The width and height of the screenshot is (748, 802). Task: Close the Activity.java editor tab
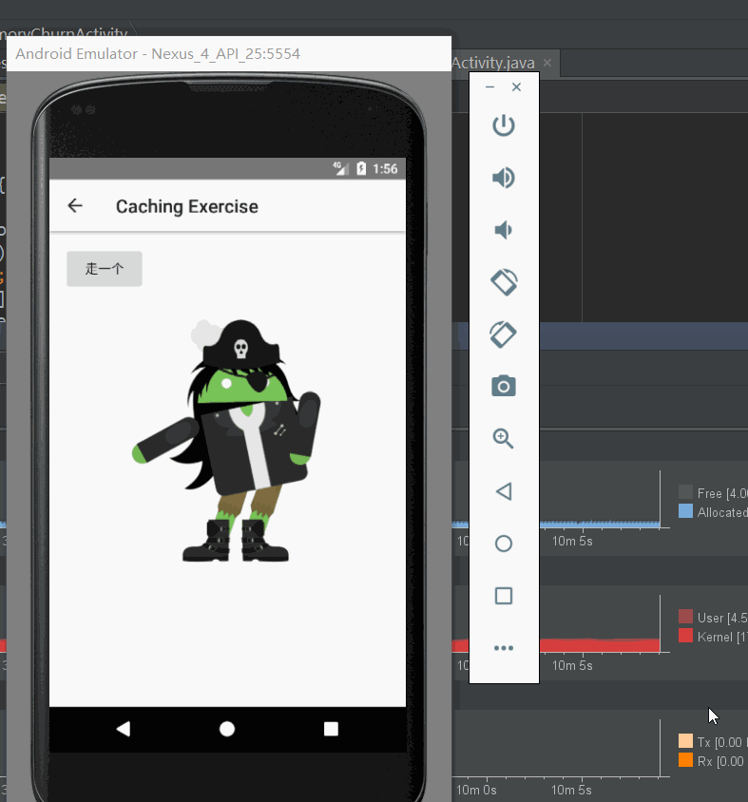tap(547, 63)
